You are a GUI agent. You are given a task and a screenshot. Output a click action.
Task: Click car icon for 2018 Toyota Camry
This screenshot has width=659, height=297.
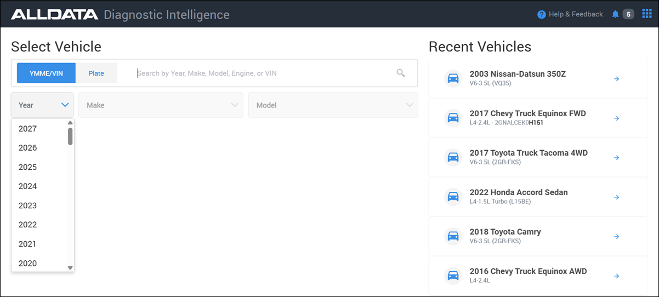click(453, 237)
